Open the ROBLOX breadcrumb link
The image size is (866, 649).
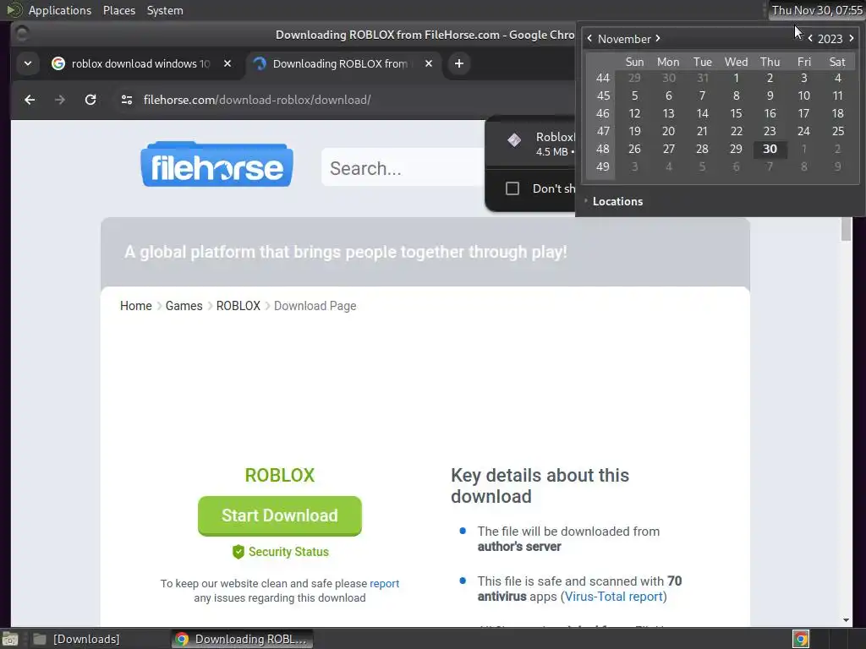point(238,306)
